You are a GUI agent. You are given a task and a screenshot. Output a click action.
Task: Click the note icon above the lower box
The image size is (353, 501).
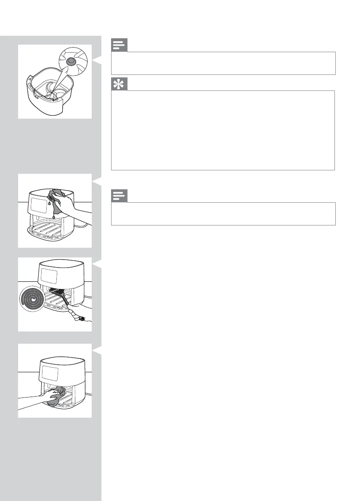pyautogui.click(x=119, y=196)
